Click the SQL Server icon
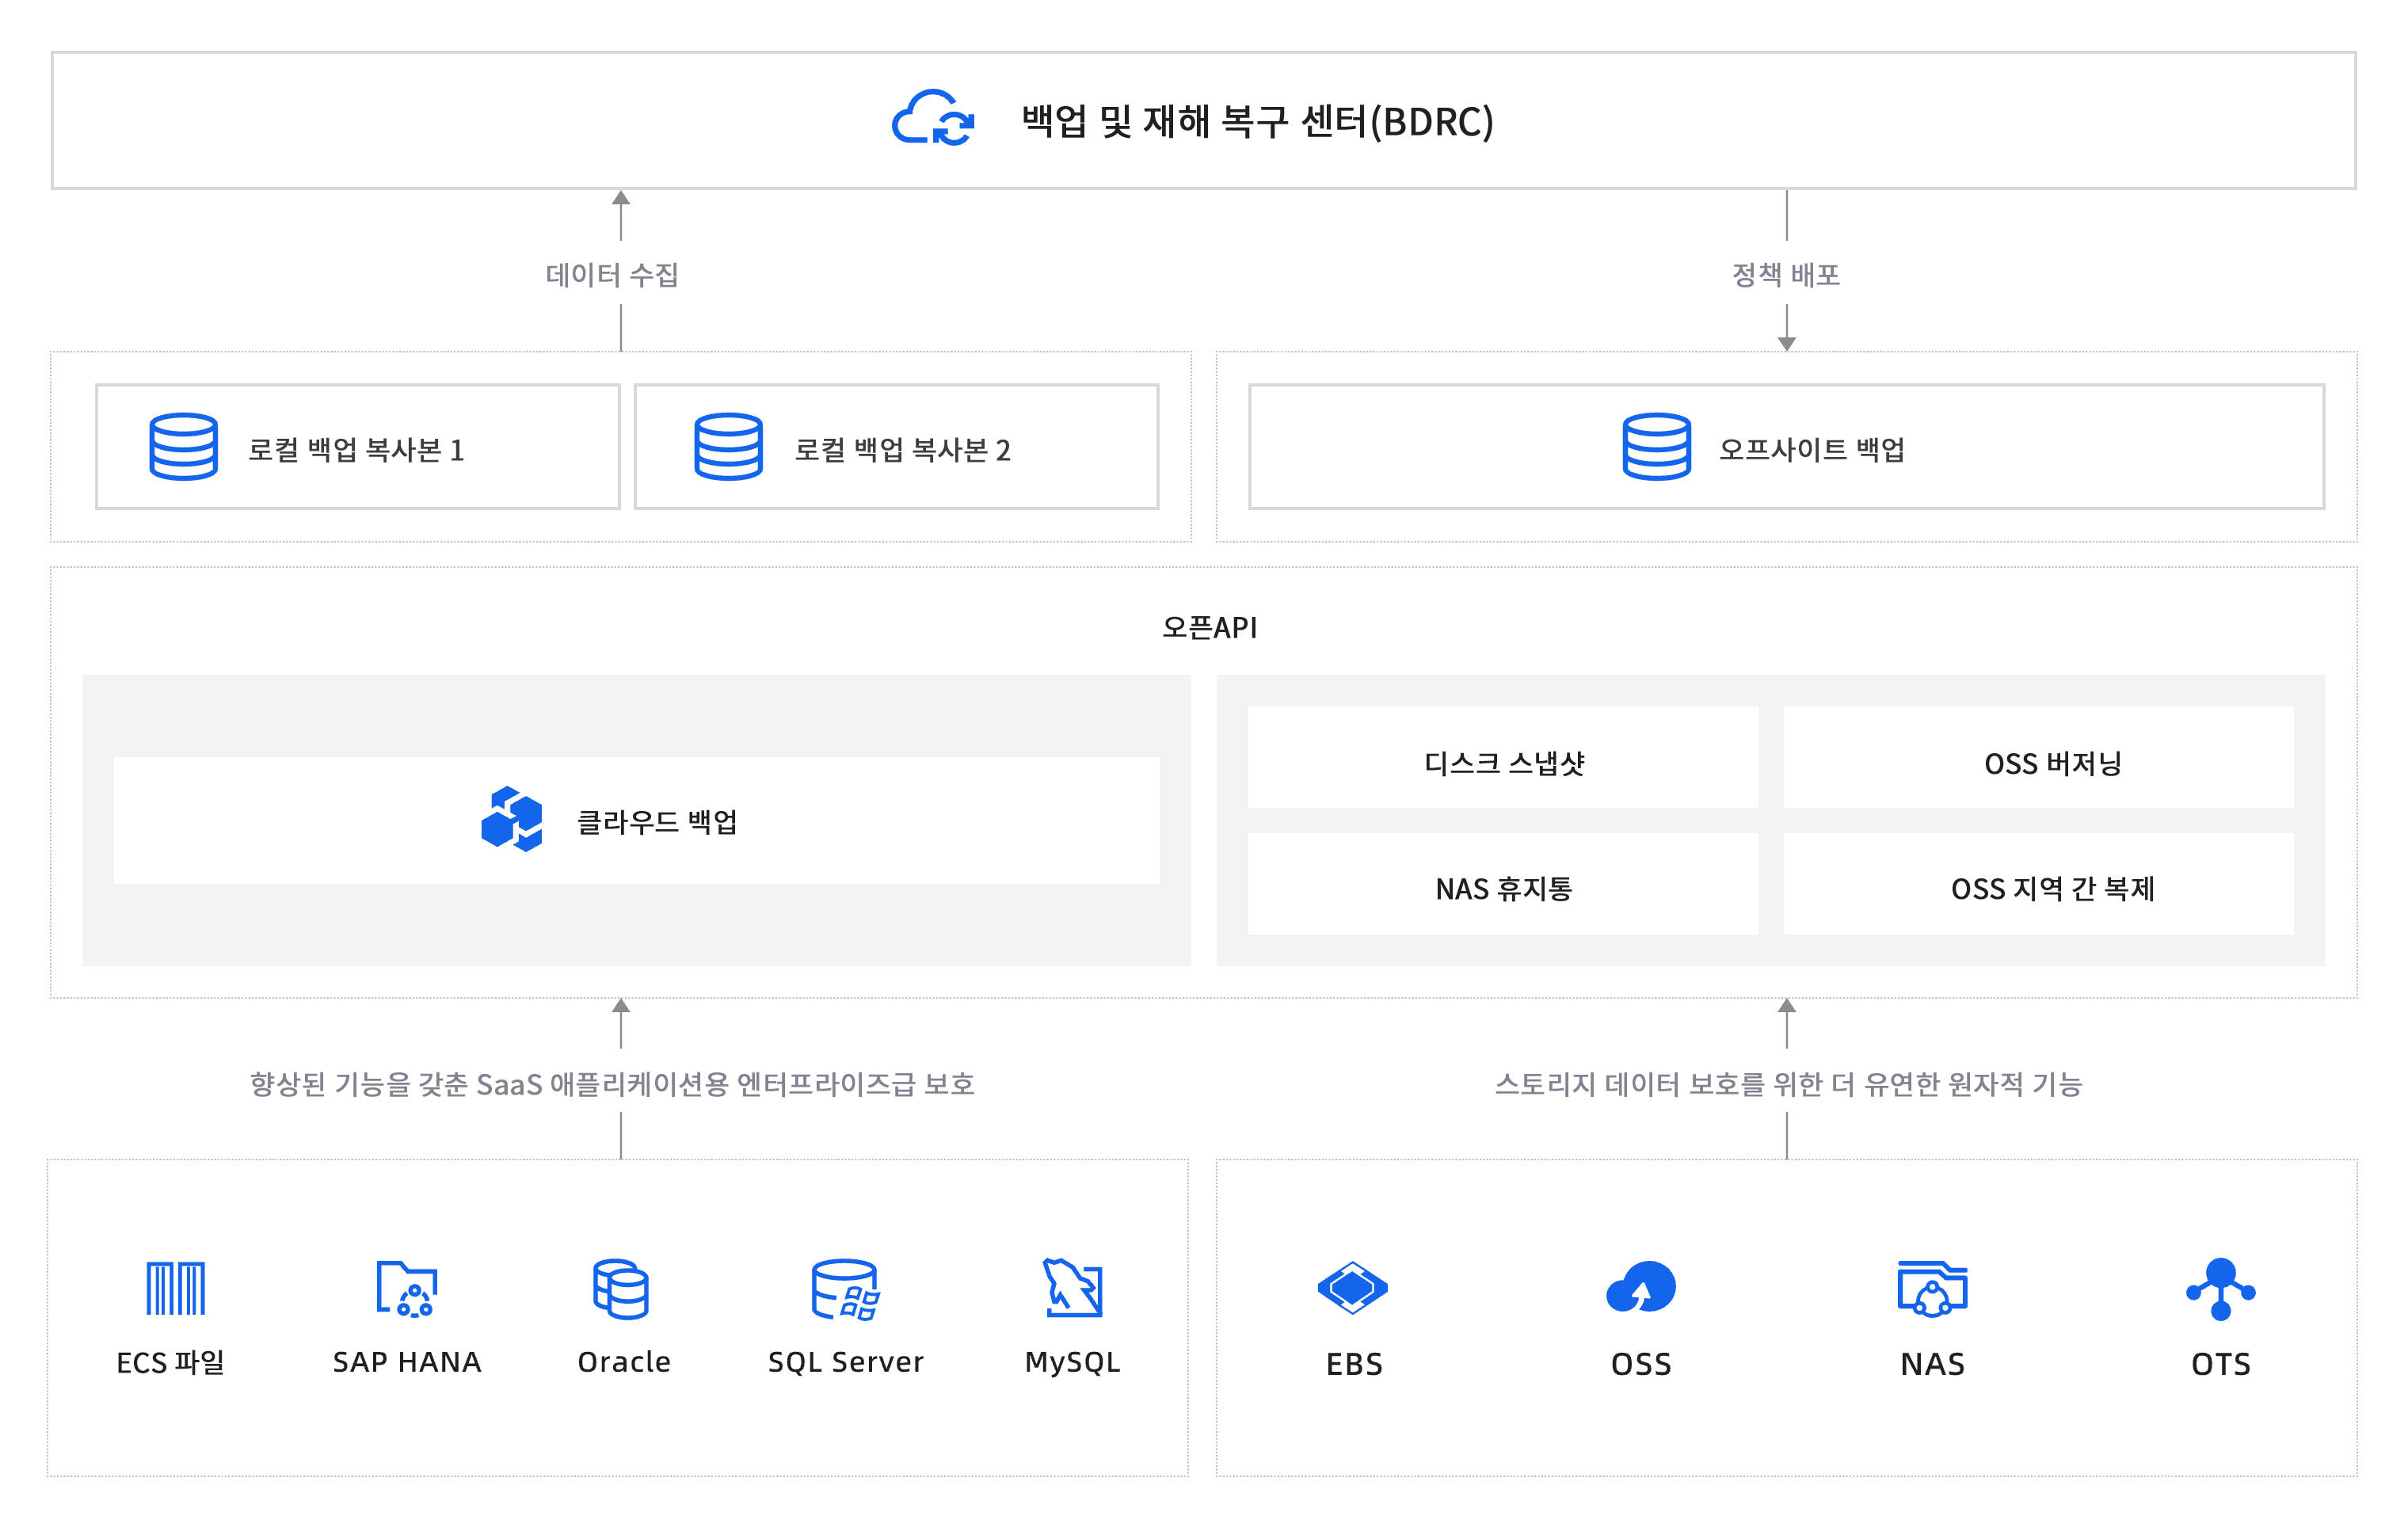 [845, 1288]
